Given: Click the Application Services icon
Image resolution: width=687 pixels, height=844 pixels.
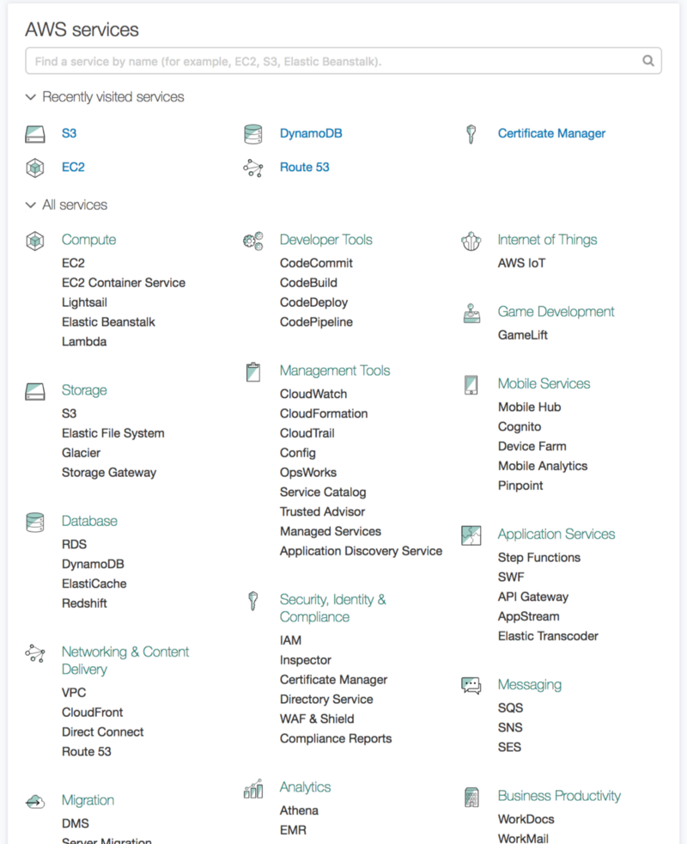Looking at the screenshot, I should [x=471, y=535].
